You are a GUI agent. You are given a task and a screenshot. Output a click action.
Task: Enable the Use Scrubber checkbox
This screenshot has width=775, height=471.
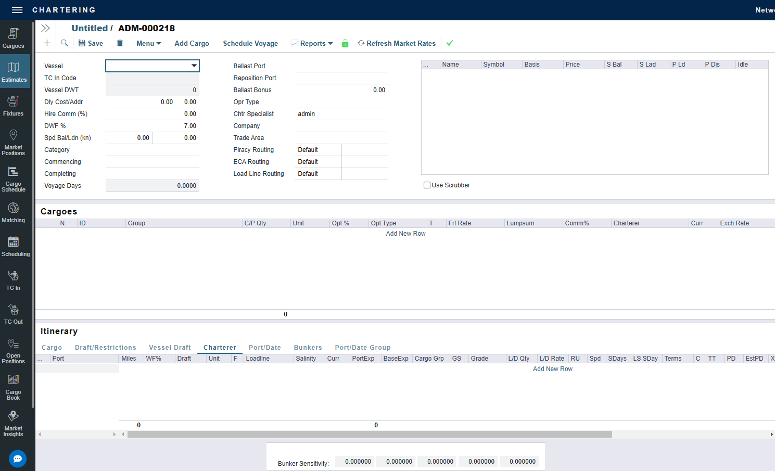coord(427,185)
